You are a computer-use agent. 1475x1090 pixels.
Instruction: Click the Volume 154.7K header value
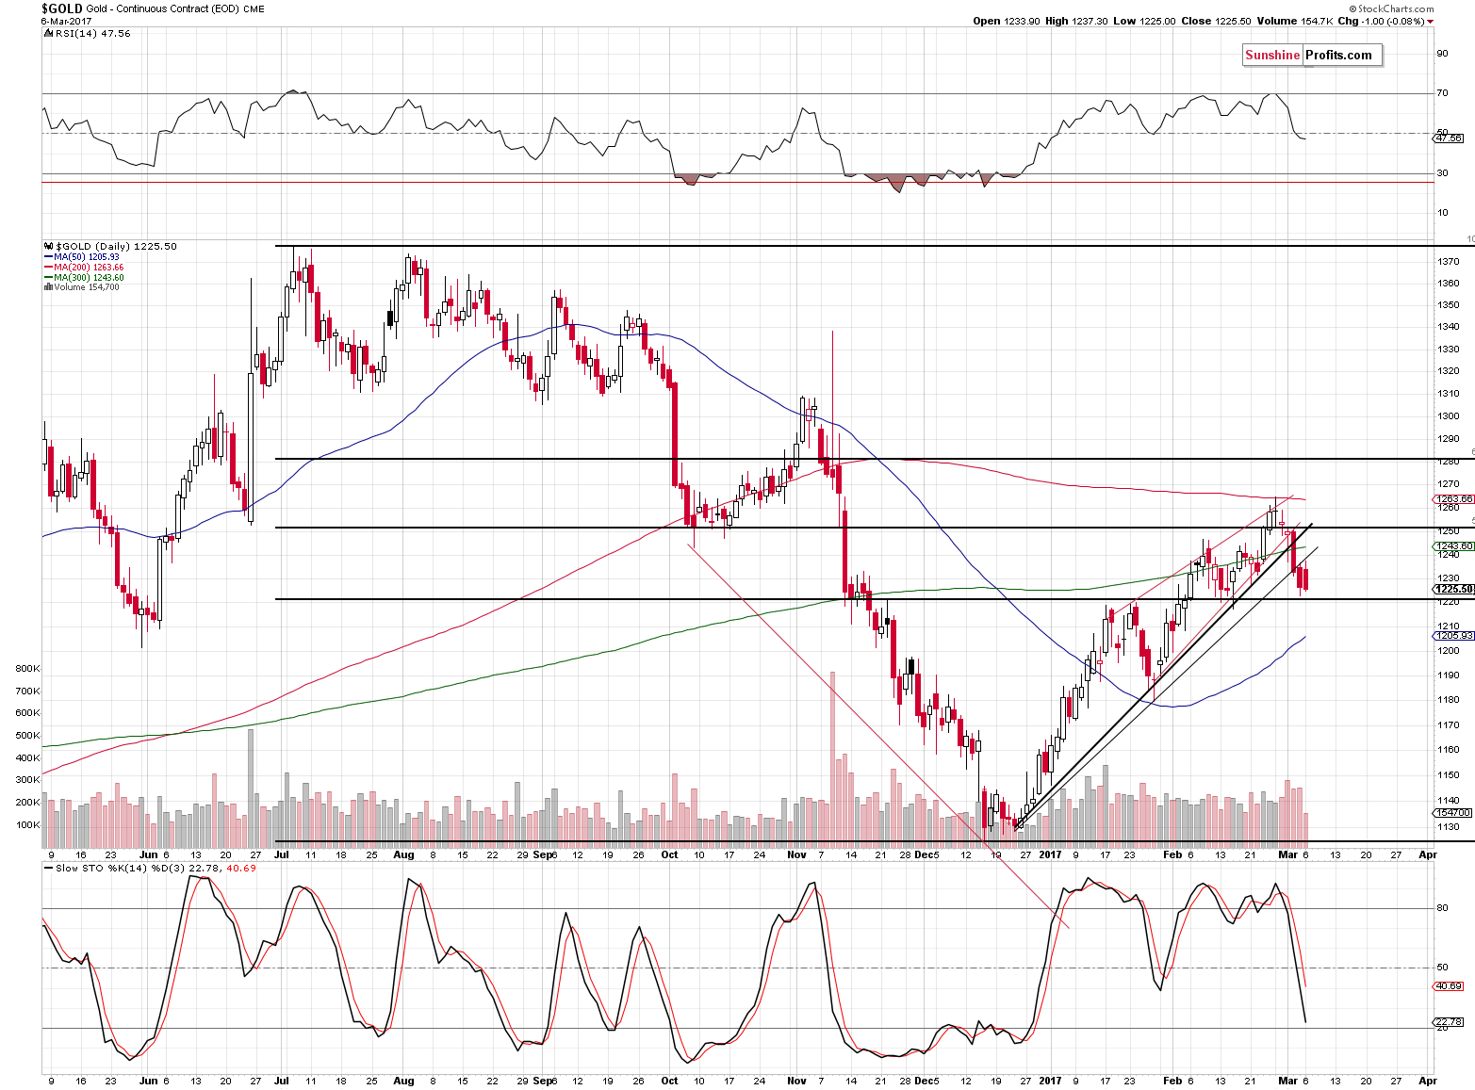click(x=1294, y=21)
